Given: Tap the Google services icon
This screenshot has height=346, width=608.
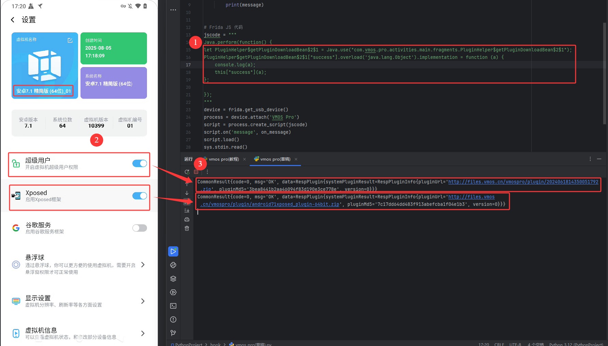Looking at the screenshot, I should coord(16,228).
